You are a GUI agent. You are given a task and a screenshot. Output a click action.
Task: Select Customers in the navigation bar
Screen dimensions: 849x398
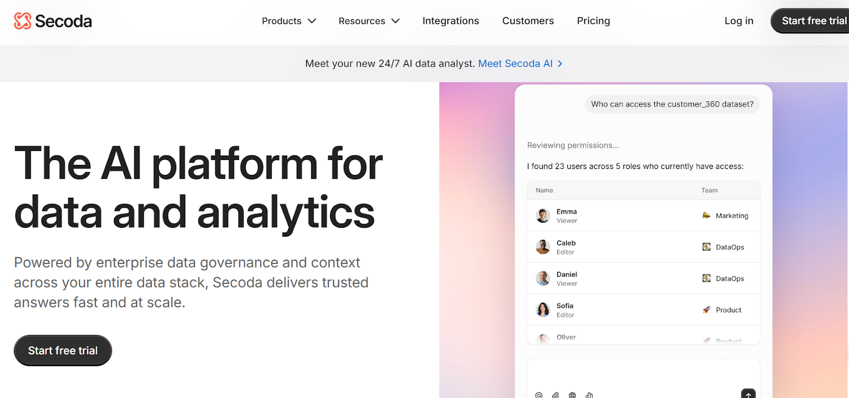tap(527, 21)
